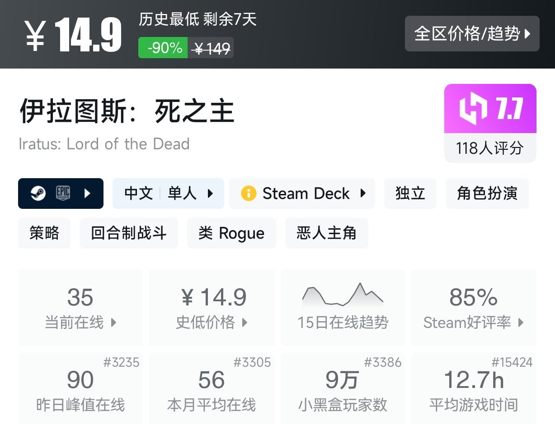The image size is (555, 424).
Task: Expand the platform selector arrow
Action: 88,194
